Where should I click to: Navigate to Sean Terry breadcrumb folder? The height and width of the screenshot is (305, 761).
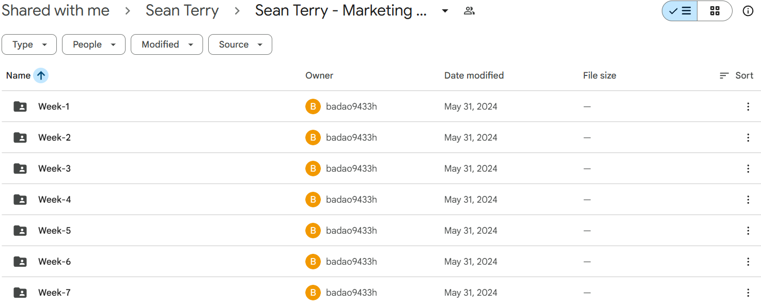click(182, 10)
